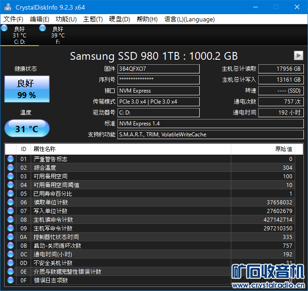Click power-on hours 192 小时
This screenshot has width=308, height=291.
coord(281,113)
